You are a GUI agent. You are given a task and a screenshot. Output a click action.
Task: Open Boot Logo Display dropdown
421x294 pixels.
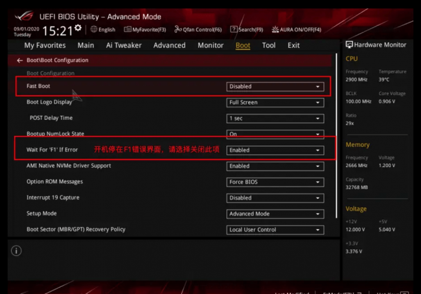pos(275,102)
